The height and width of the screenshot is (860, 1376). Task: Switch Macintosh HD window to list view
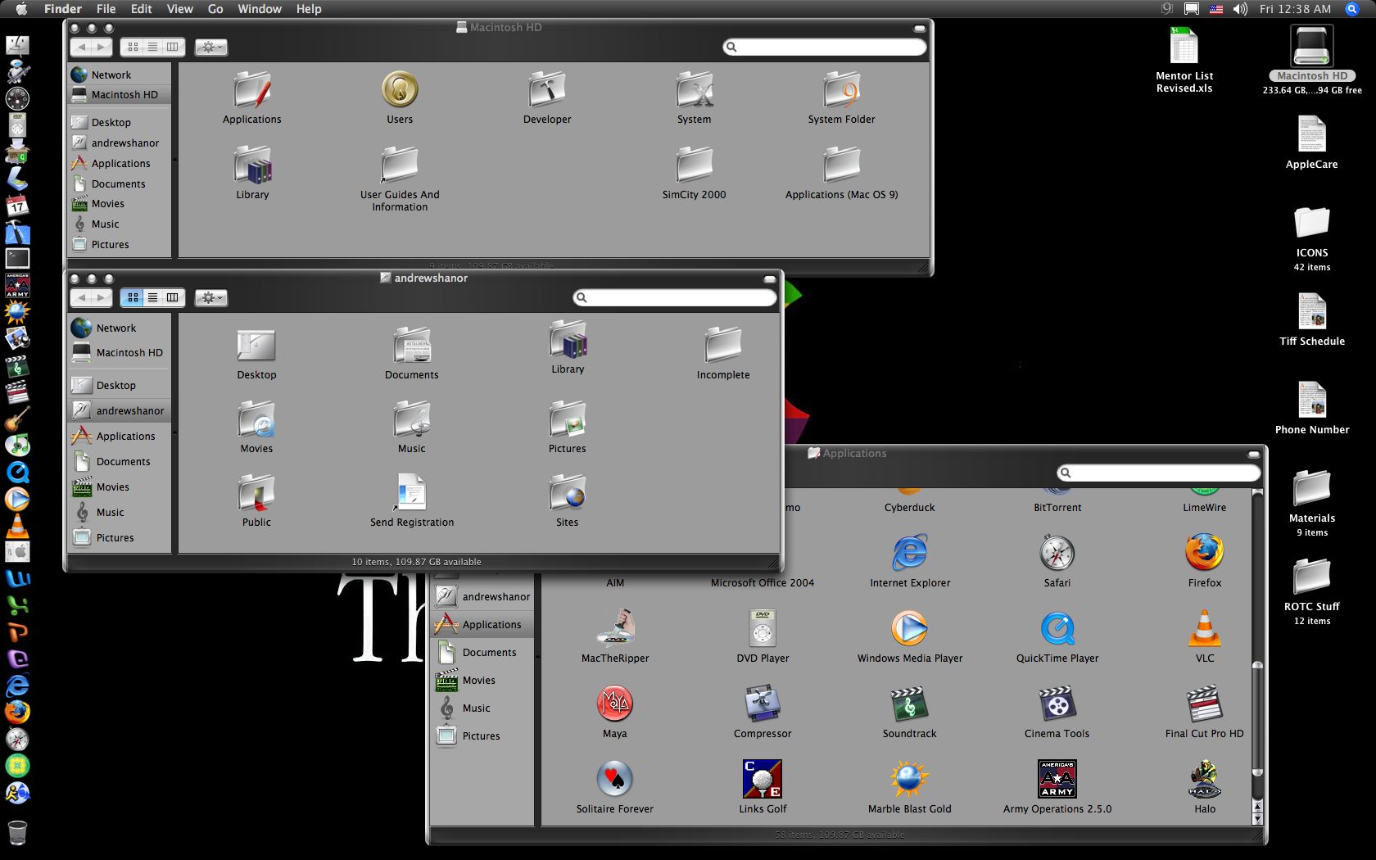pyautogui.click(x=152, y=47)
